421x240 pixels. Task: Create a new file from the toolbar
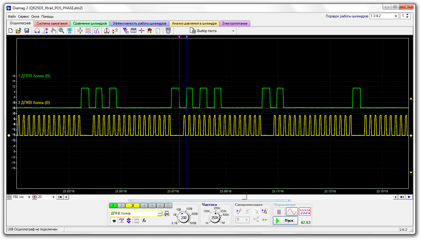(x=11, y=31)
